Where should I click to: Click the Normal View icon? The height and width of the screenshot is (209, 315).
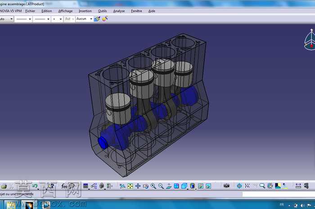pos(169,187)
